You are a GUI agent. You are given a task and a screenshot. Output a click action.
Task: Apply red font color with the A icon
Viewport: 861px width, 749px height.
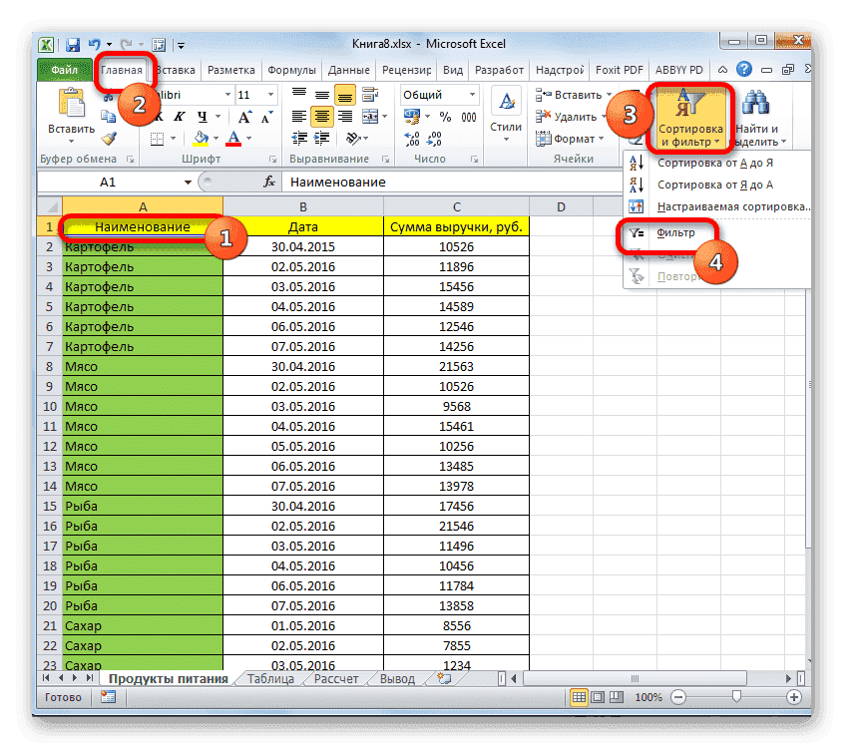click(x=231, y=137)
